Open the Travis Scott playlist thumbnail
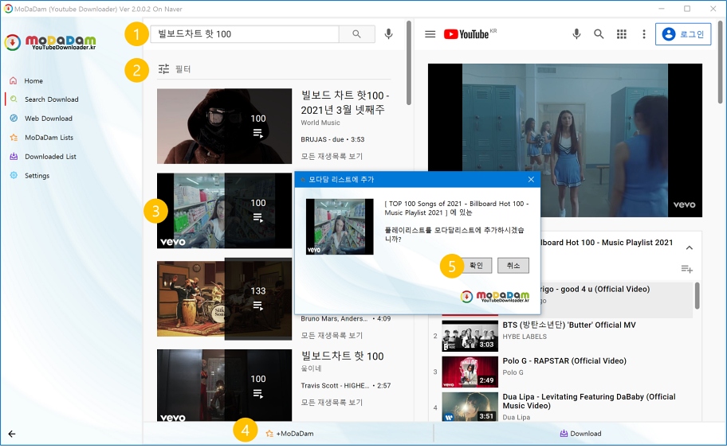 tap(225, 385)
